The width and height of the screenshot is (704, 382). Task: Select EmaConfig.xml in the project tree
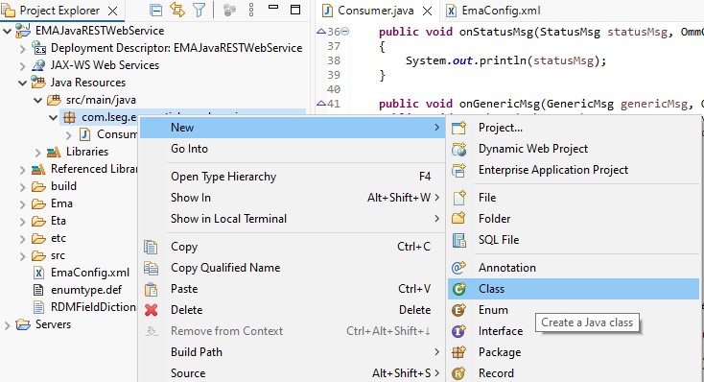coord(90,273)
